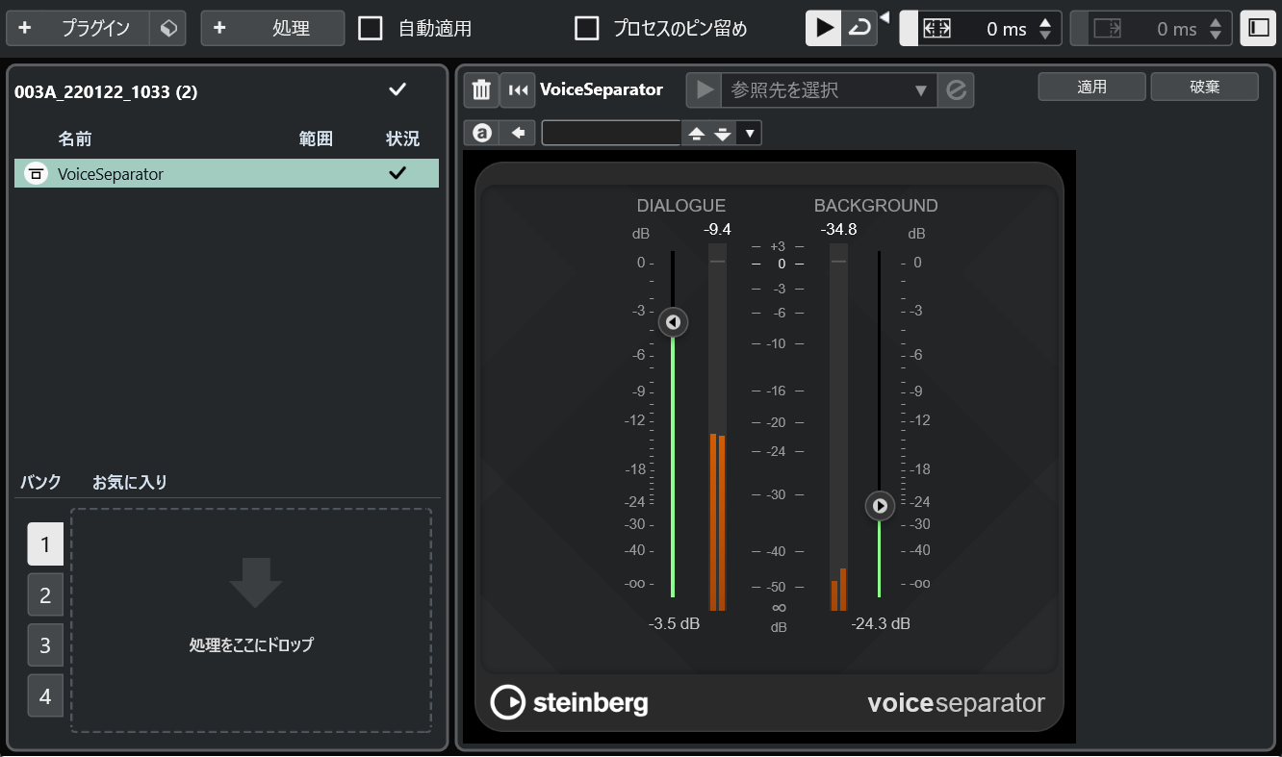Open the preset management dropdown triangle

(749, 133)
